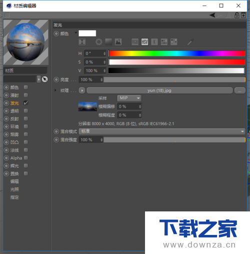Open the 光照 section
This screenshot has height=254, width=250.
[14, 189]
